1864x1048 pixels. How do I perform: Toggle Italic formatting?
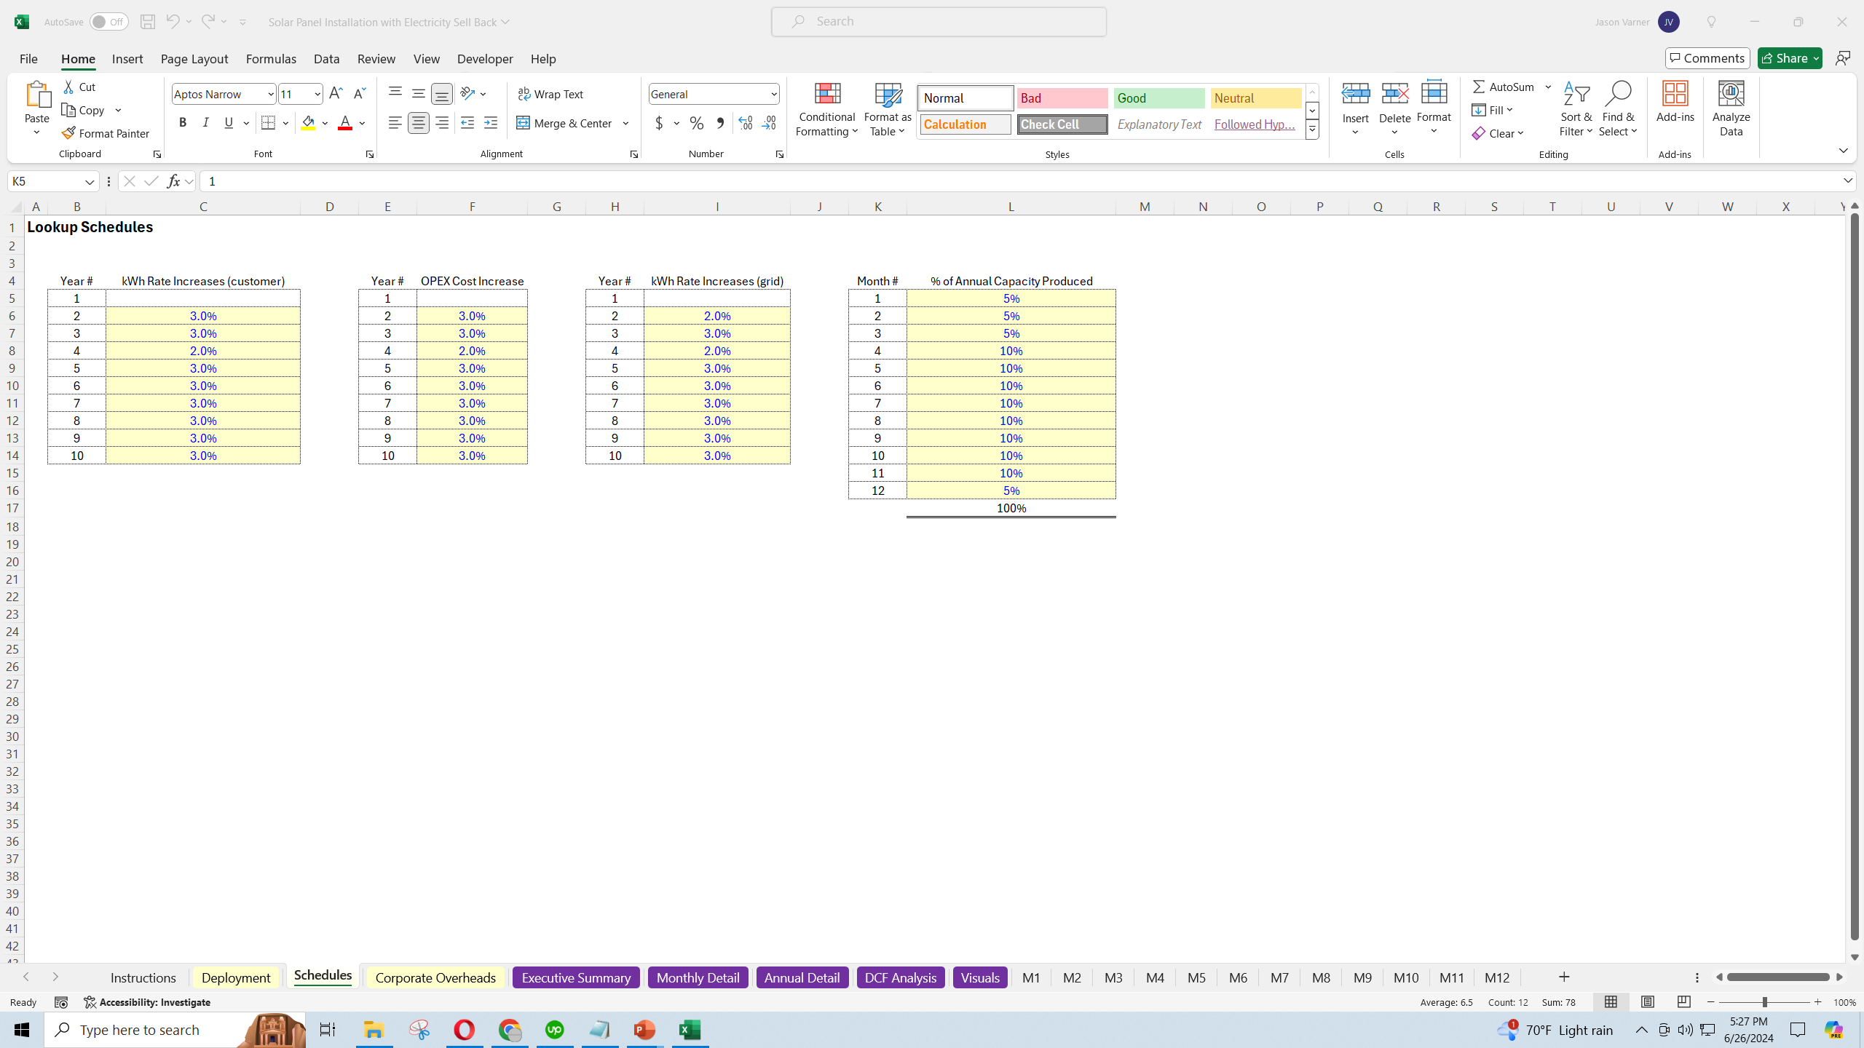pyautogui.click(x=206, y=123)
